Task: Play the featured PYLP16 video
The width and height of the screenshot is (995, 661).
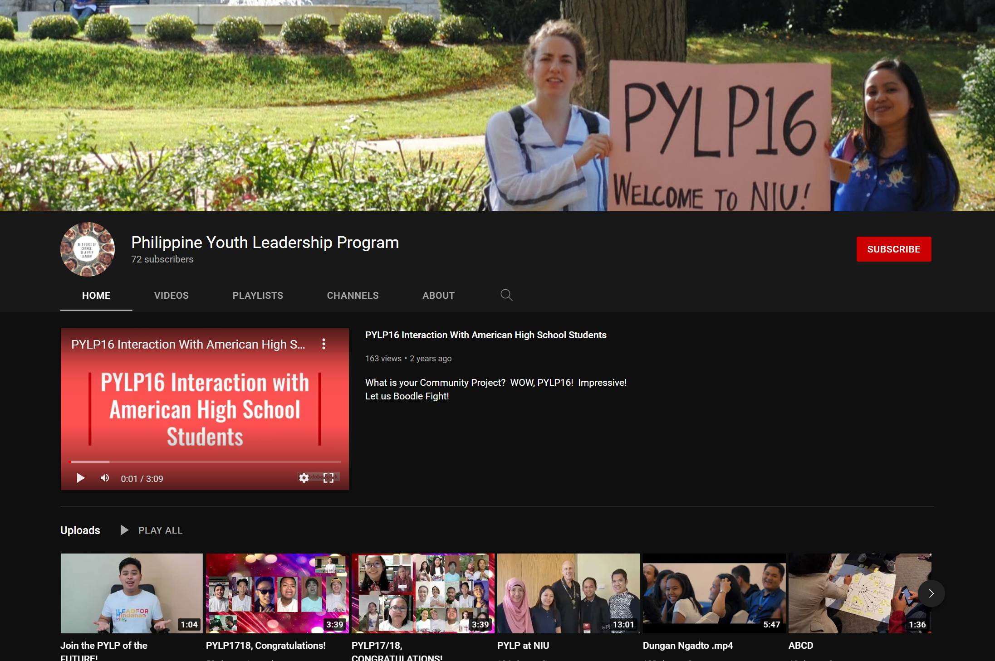Action: [80, 478]
